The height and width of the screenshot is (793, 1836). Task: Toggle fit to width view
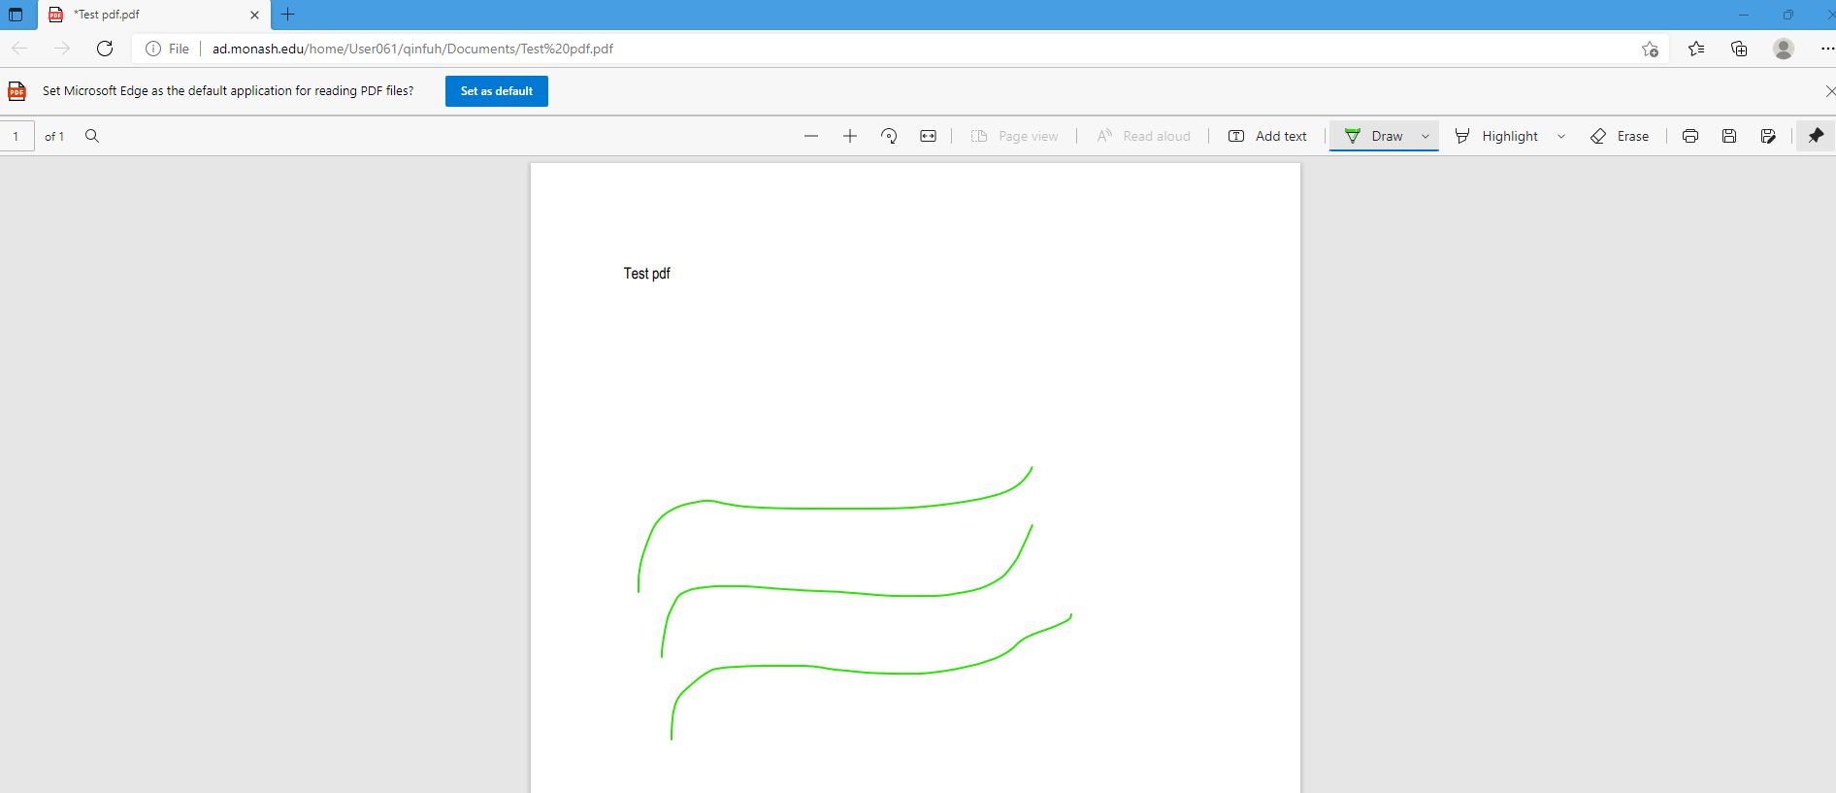[929, 136]
